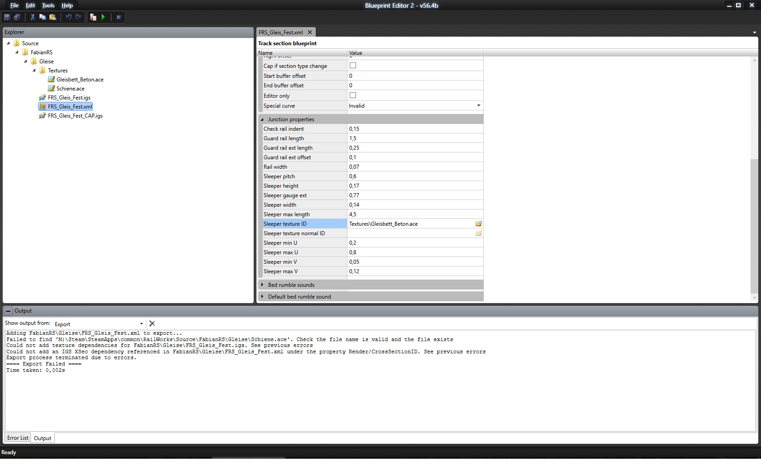Collapse the Junction properties section
Screen dimensions: 761x475
click(262, 119)
